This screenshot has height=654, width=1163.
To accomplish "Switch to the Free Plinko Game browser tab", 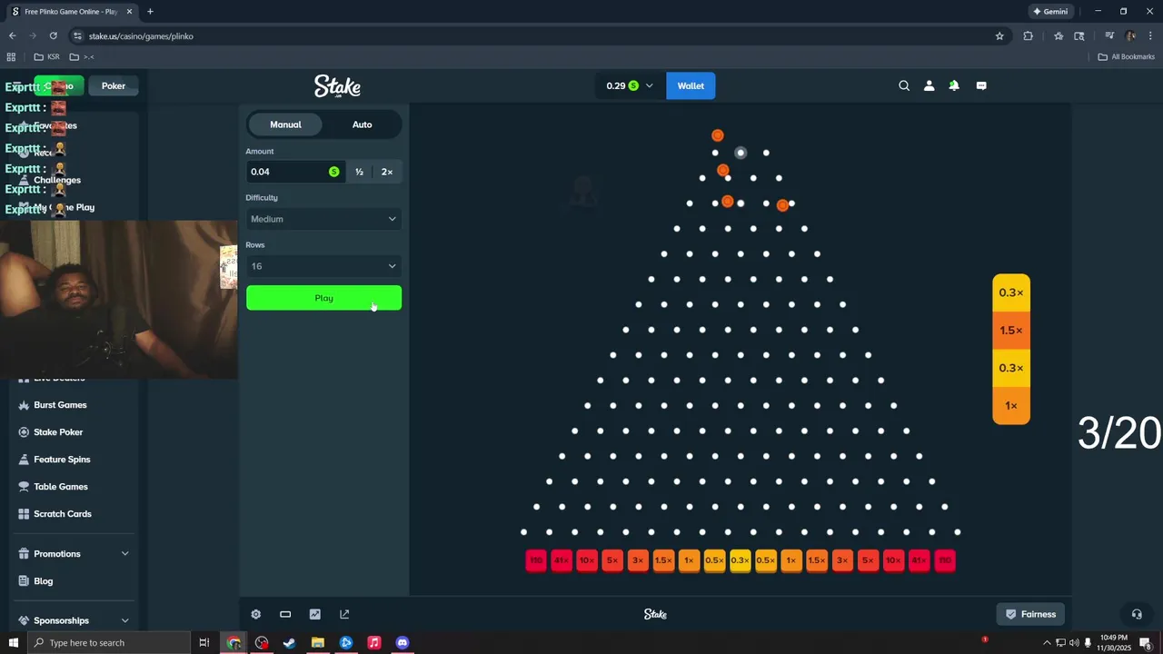I will coord(71,11).
